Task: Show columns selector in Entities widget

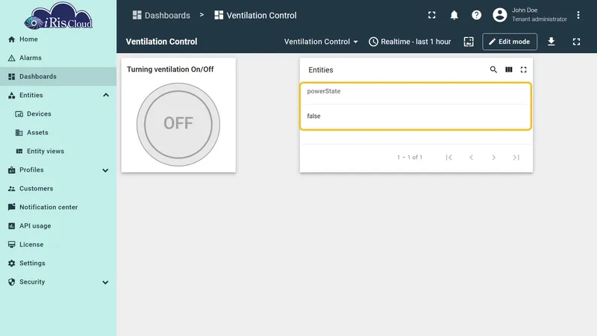Action: click(x=509, y=69)
